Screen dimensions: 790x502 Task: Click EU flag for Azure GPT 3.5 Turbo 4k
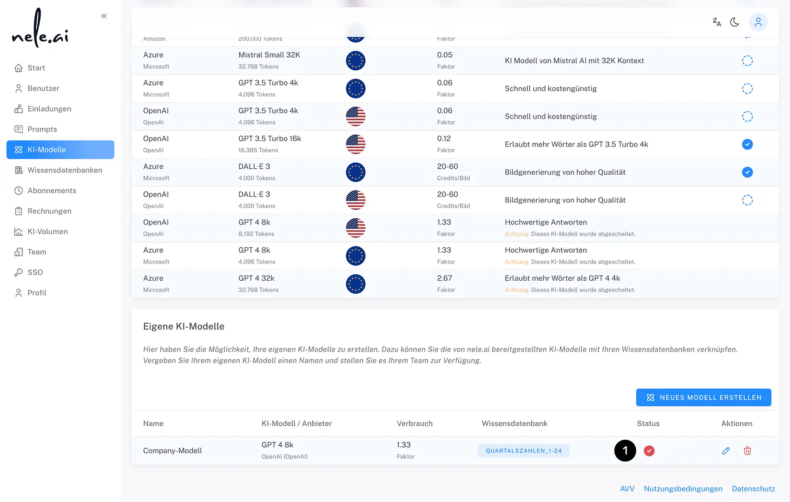pyautogui.click(x=355, y=88)
